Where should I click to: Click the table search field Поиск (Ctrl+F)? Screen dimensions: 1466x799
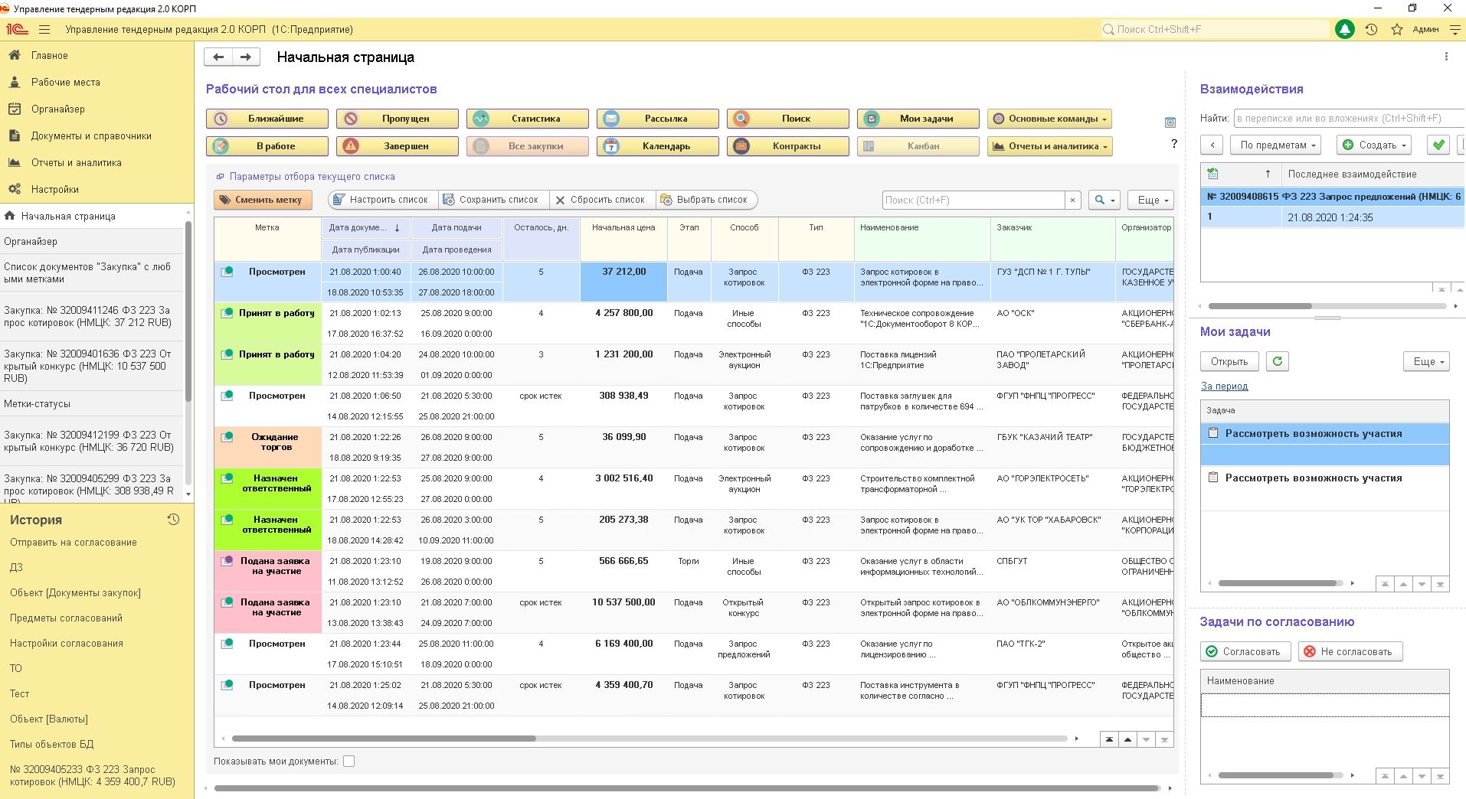click(x=973, y=200)
